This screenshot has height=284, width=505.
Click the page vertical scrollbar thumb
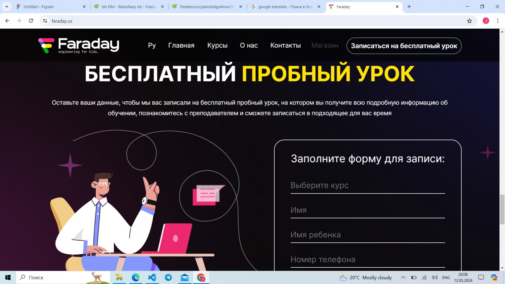502,210
